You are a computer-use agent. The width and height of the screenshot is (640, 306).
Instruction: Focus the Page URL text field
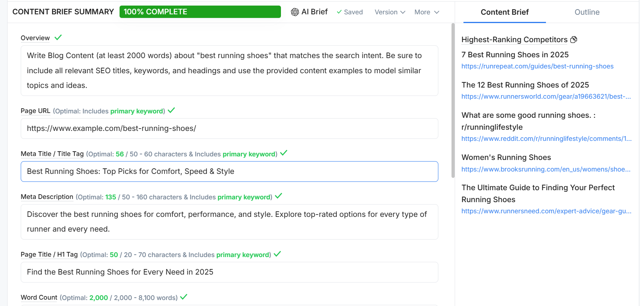(x=229, y=129)
